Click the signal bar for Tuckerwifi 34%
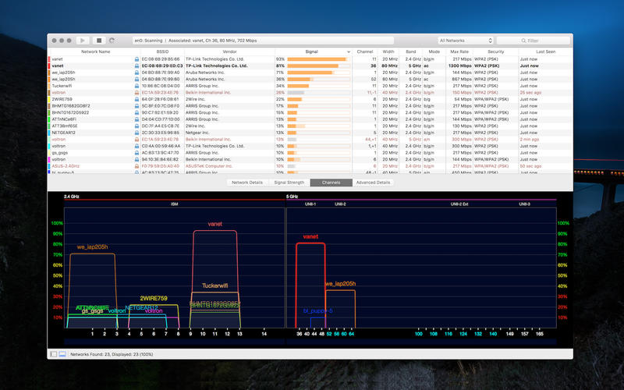 pyautogui.click(x=318, y=86)
